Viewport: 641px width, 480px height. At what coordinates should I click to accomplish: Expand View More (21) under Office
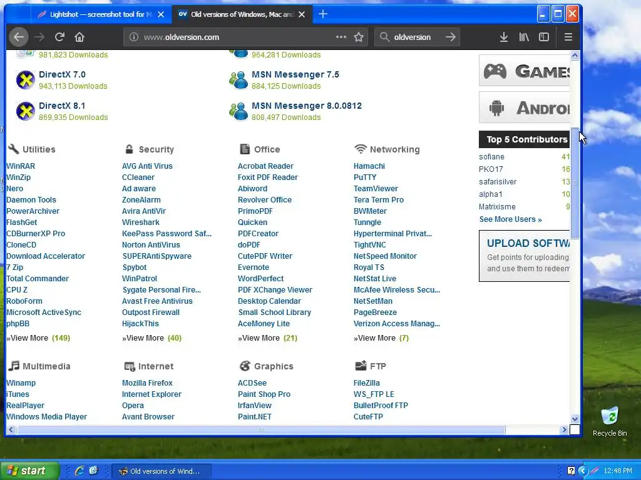(268, 338)
